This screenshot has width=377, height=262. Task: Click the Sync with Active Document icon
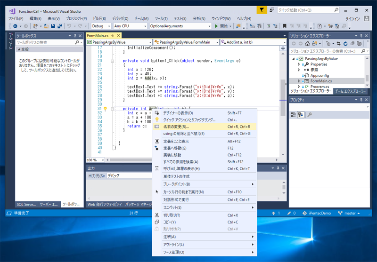pyautogui.click(x=338, y=43)
